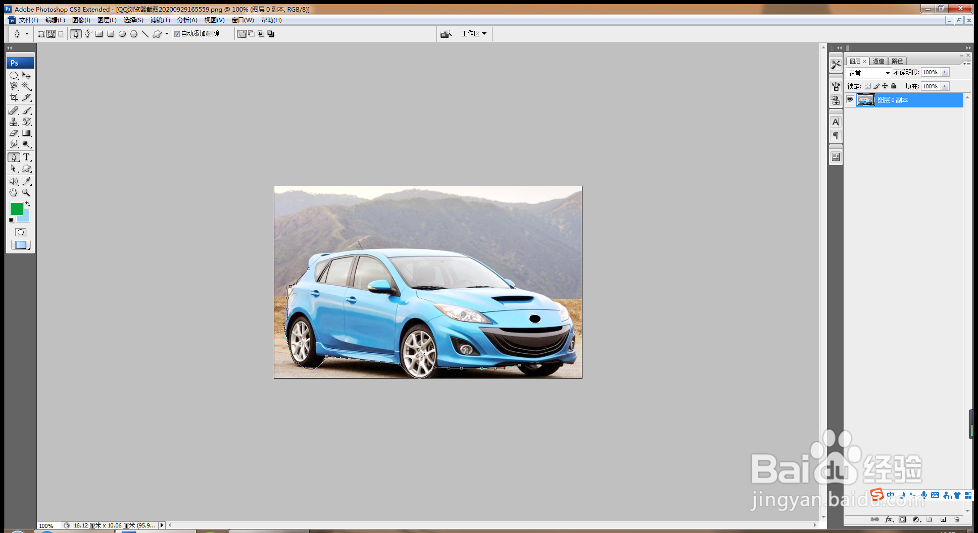The image size is (978, 533).
Task: Enable Subtract from path area mode
Action: 251,34
